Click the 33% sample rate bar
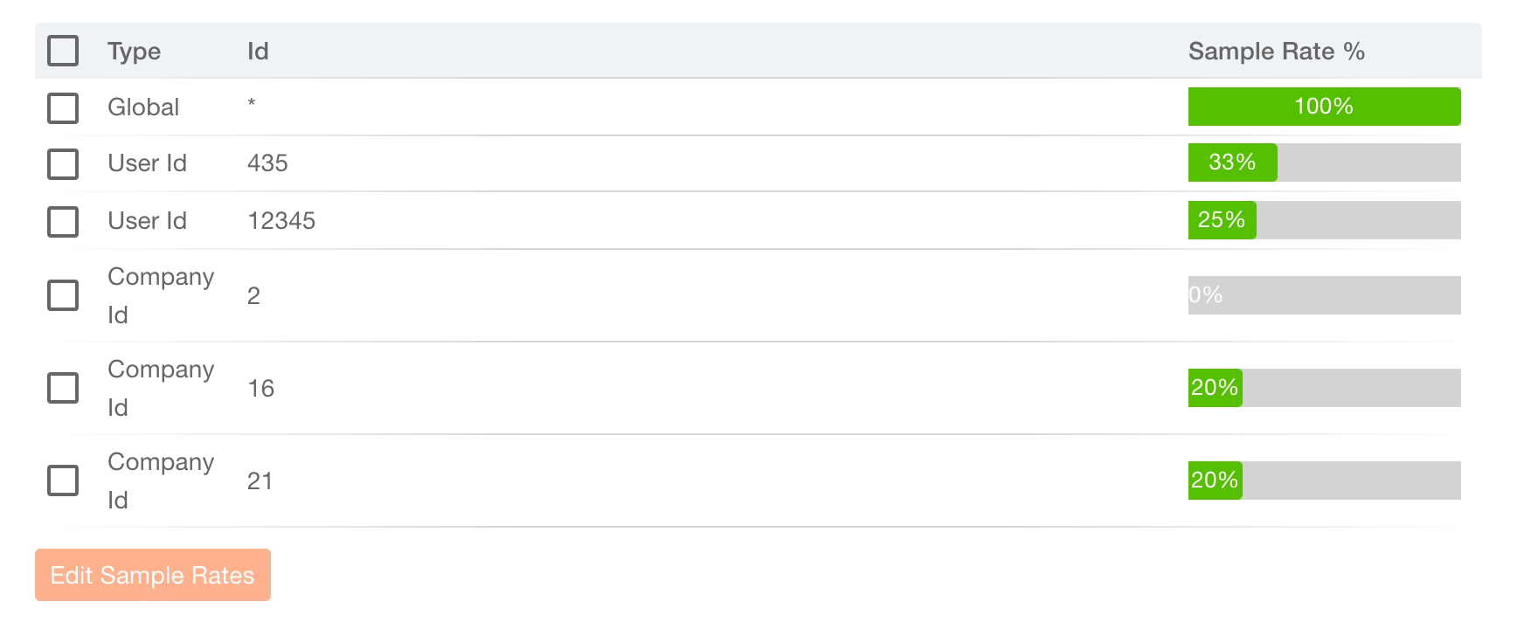The height and width of the screenshot is (643, 1517). point(1324,162)
